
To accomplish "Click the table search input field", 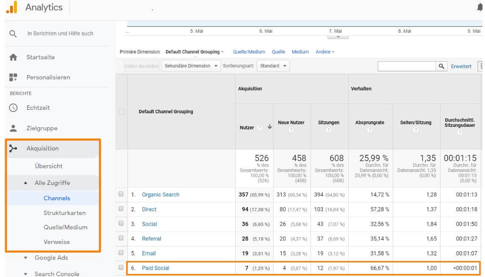I will click(407, 66).
